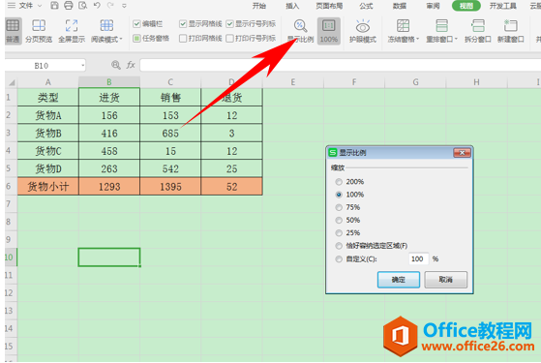Click cell with value 685
541x363 pixels.
(170, 134)
